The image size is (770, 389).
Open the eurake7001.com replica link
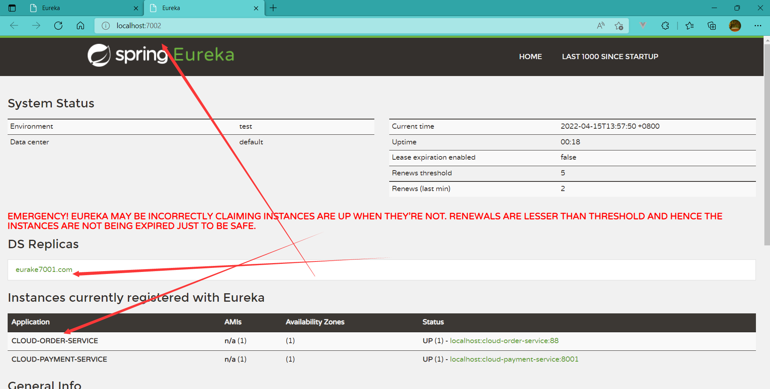[44, 270]
